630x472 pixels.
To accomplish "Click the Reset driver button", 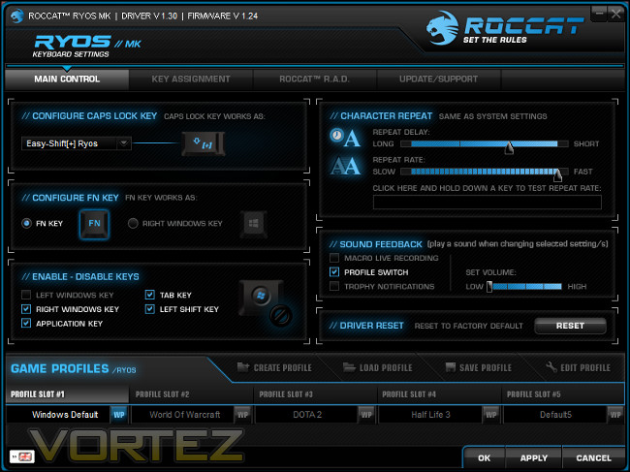I will point(570,326).
